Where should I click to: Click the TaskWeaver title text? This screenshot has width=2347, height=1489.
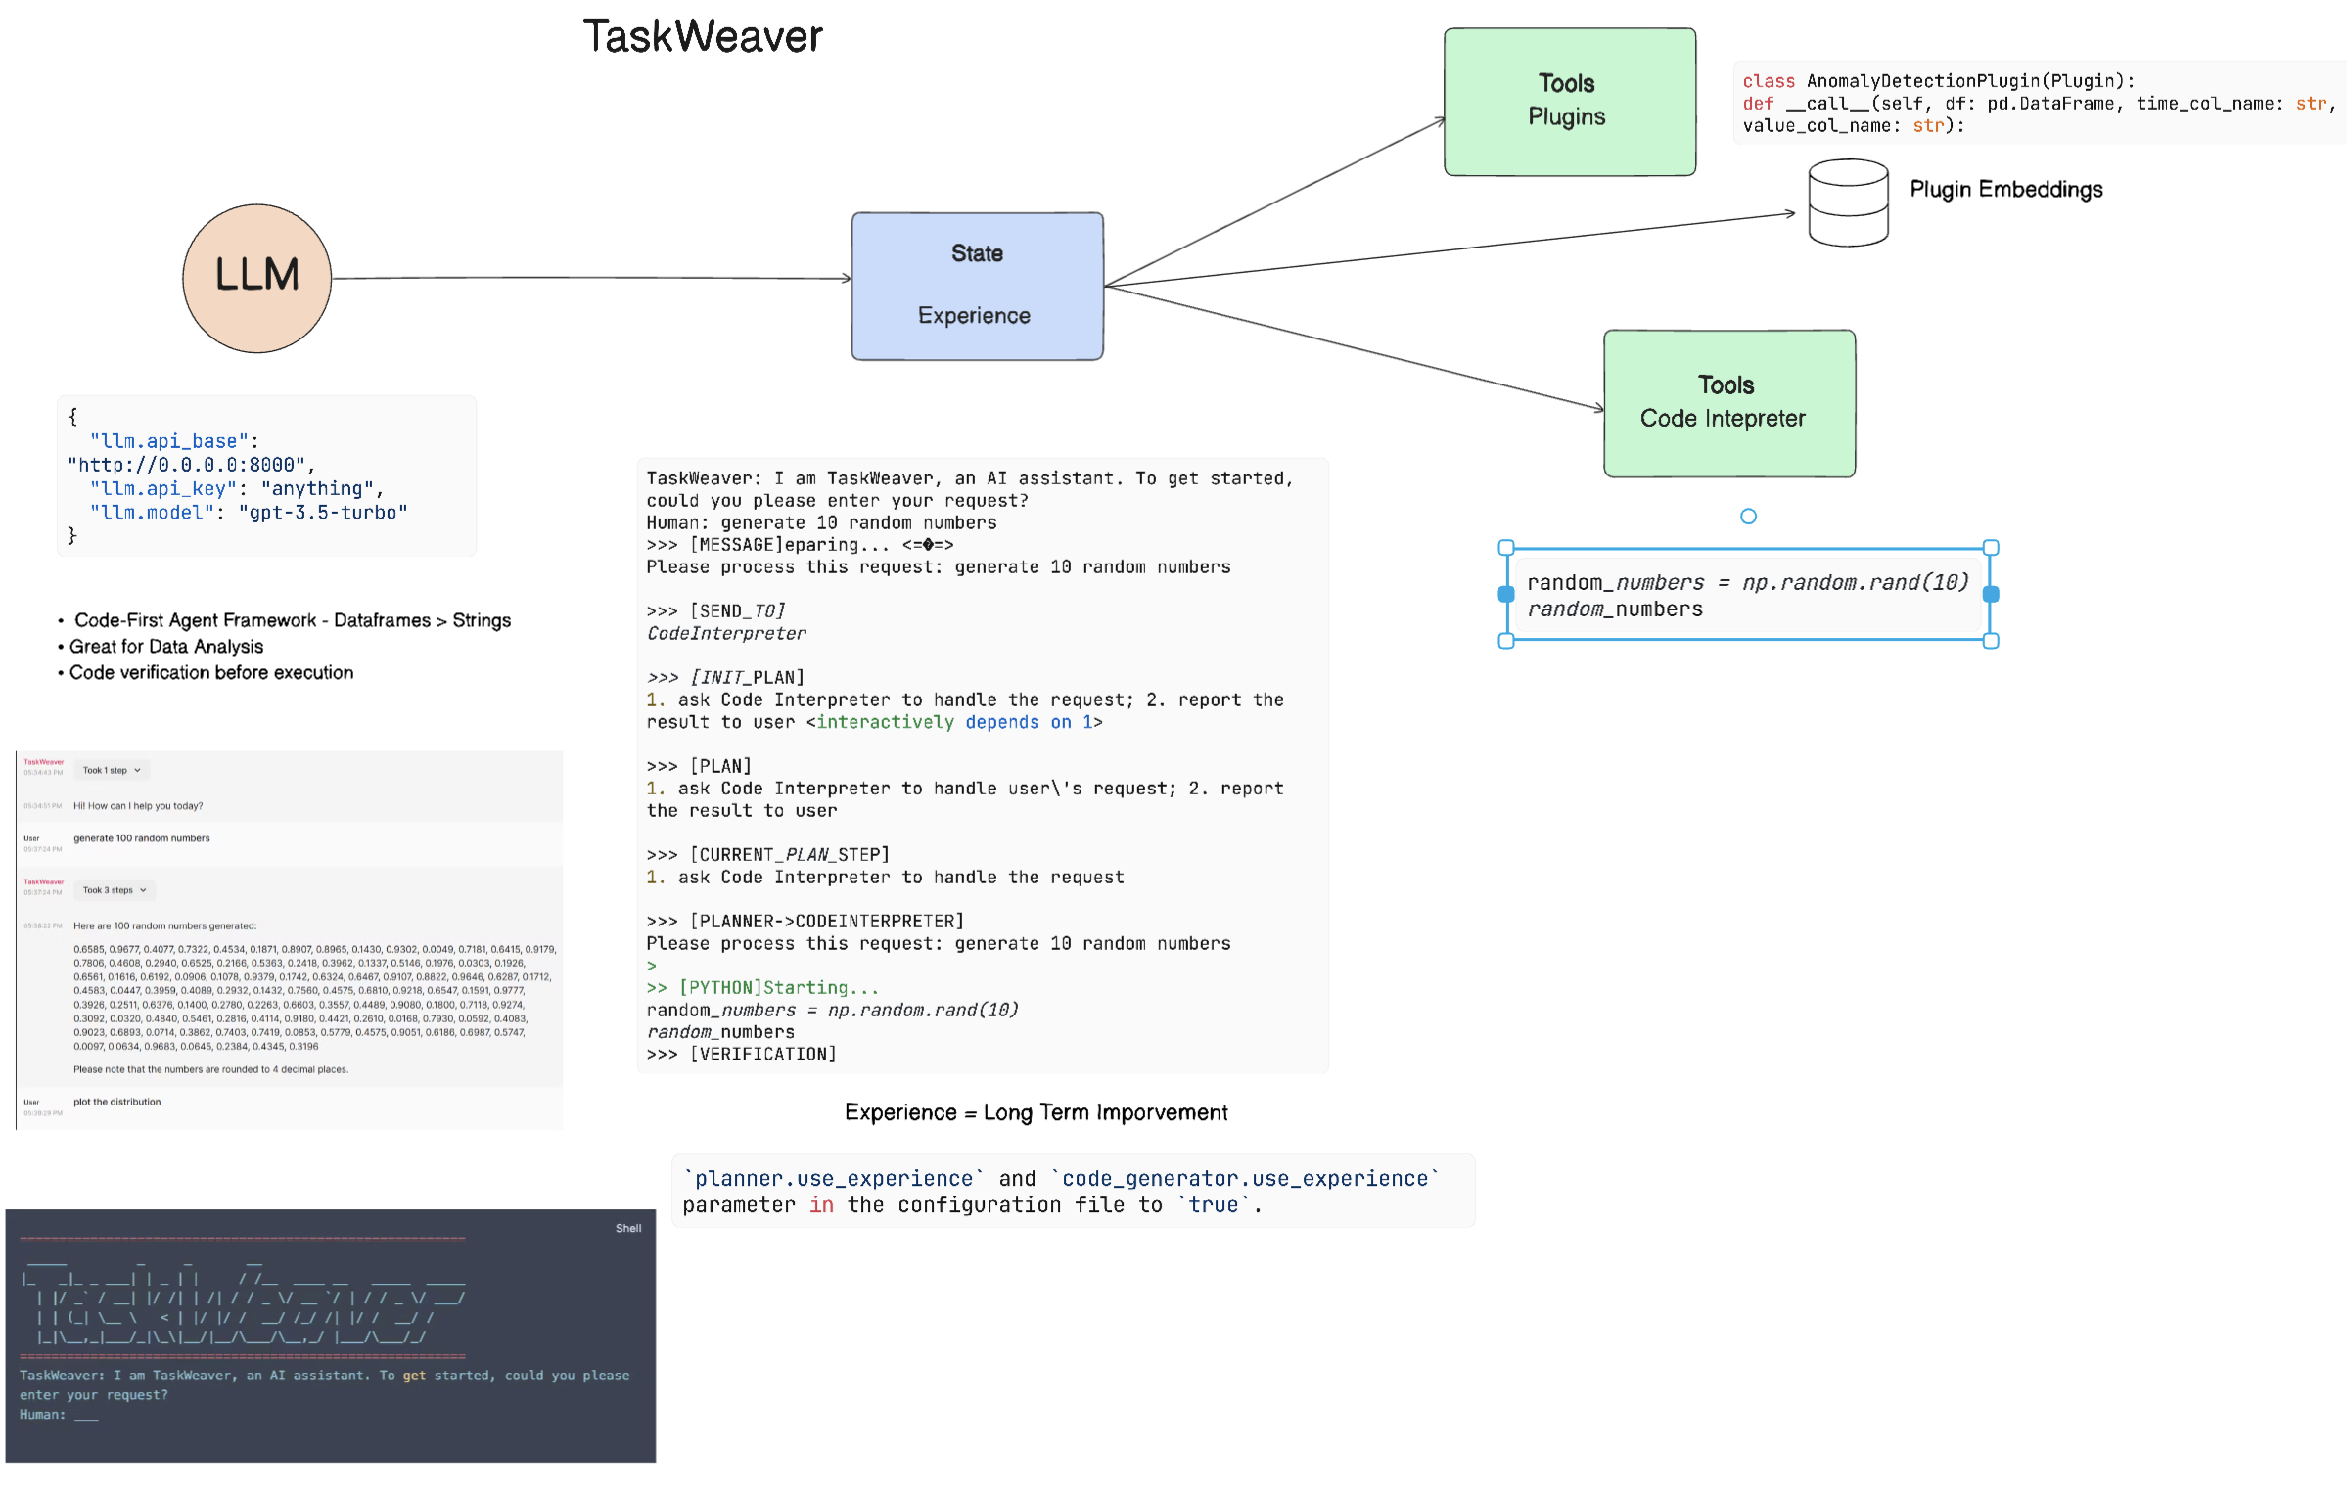(703, 37)
